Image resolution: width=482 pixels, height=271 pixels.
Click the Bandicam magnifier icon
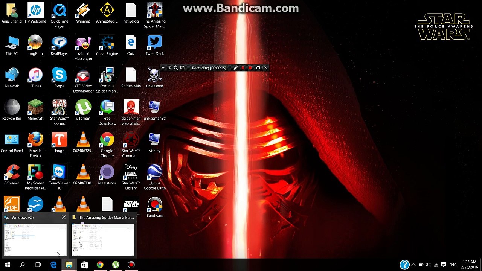(176, 68)
